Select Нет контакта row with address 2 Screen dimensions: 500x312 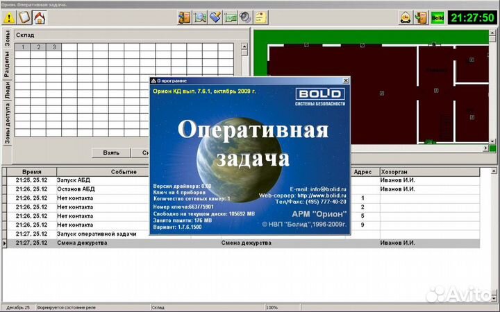[241, 207]
